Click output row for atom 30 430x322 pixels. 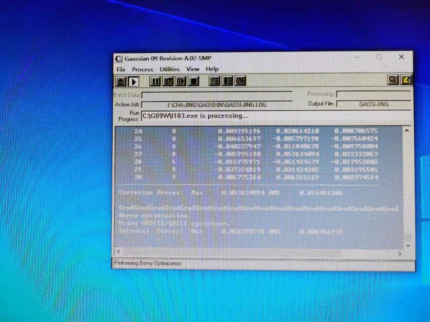pos(256,177)
